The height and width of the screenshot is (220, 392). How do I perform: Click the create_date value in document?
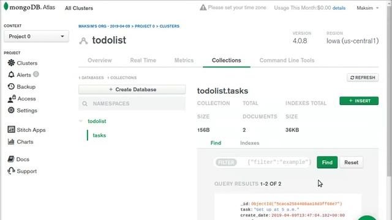308,215
